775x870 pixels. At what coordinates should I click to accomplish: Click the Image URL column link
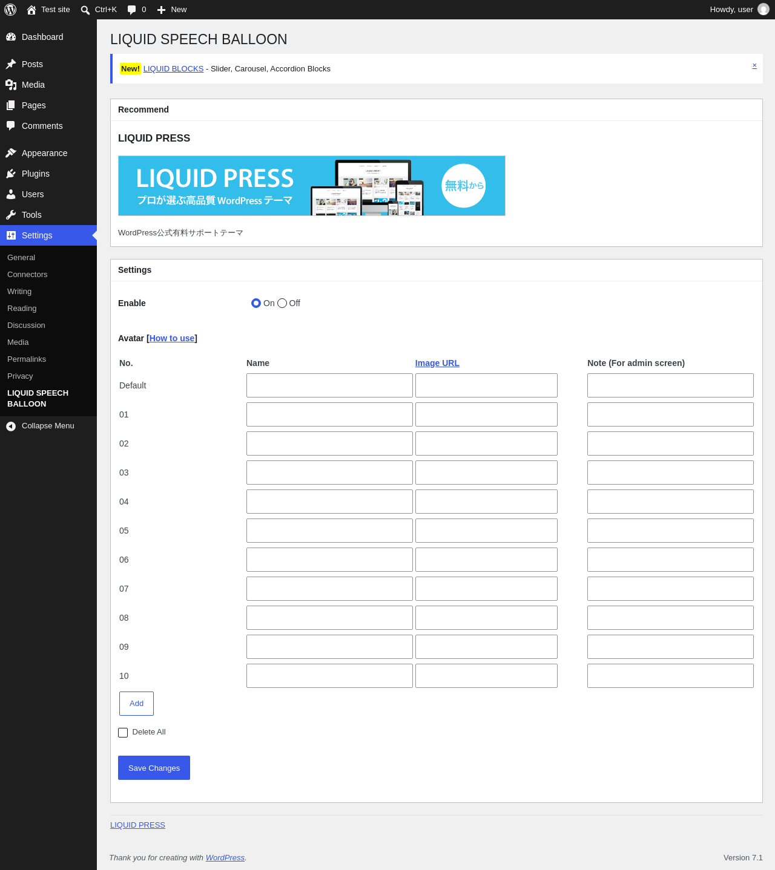(437, 363)
